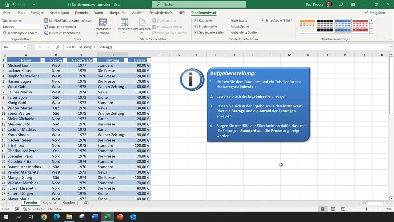Click the insert function fx icon
This screenshot has width=394, height=222.
(x=58, y=47)
